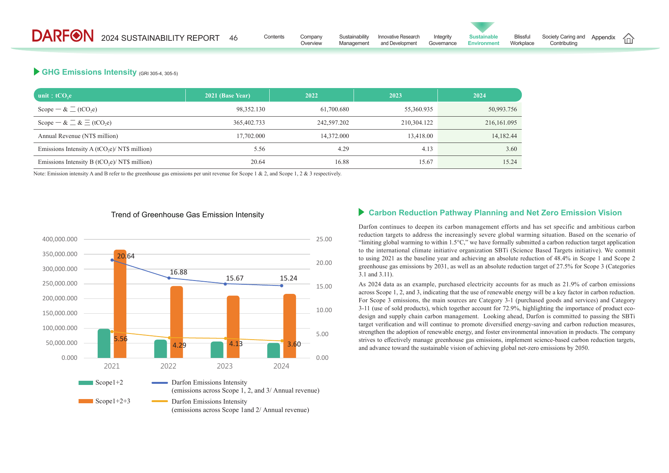Open Sustainability Management section

354,40
